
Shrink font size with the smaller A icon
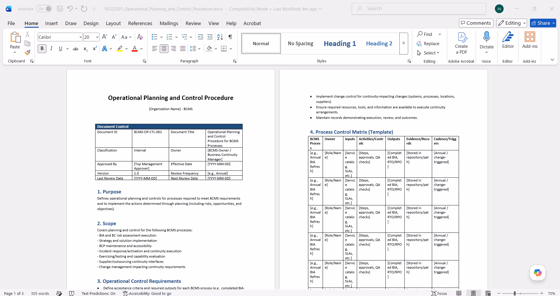point(114,37)
